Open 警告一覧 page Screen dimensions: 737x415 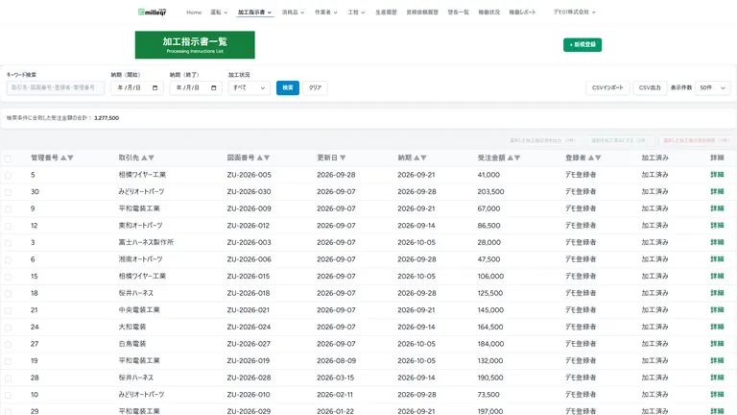point(459,12)
